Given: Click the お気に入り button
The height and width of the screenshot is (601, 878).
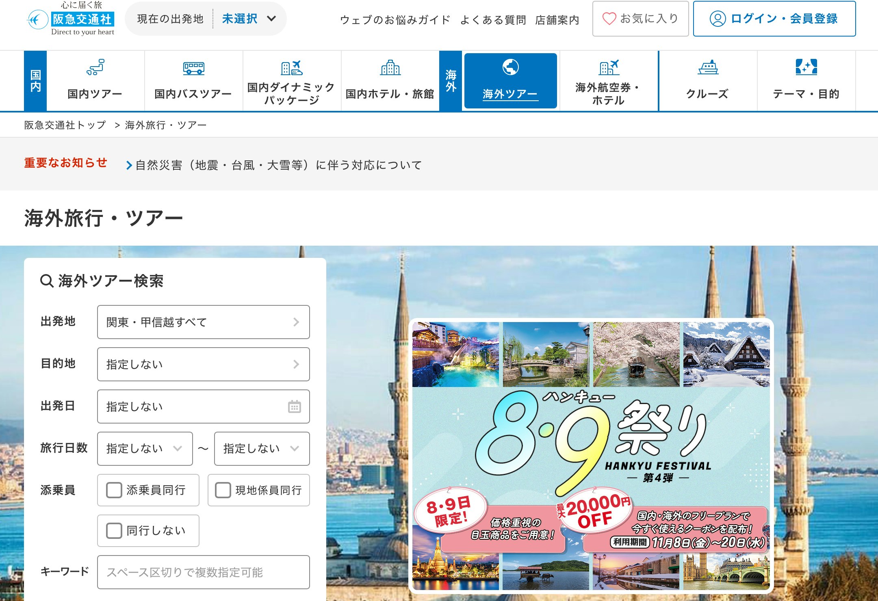Looking at the screenshot, I should click(x=640, y=19).
